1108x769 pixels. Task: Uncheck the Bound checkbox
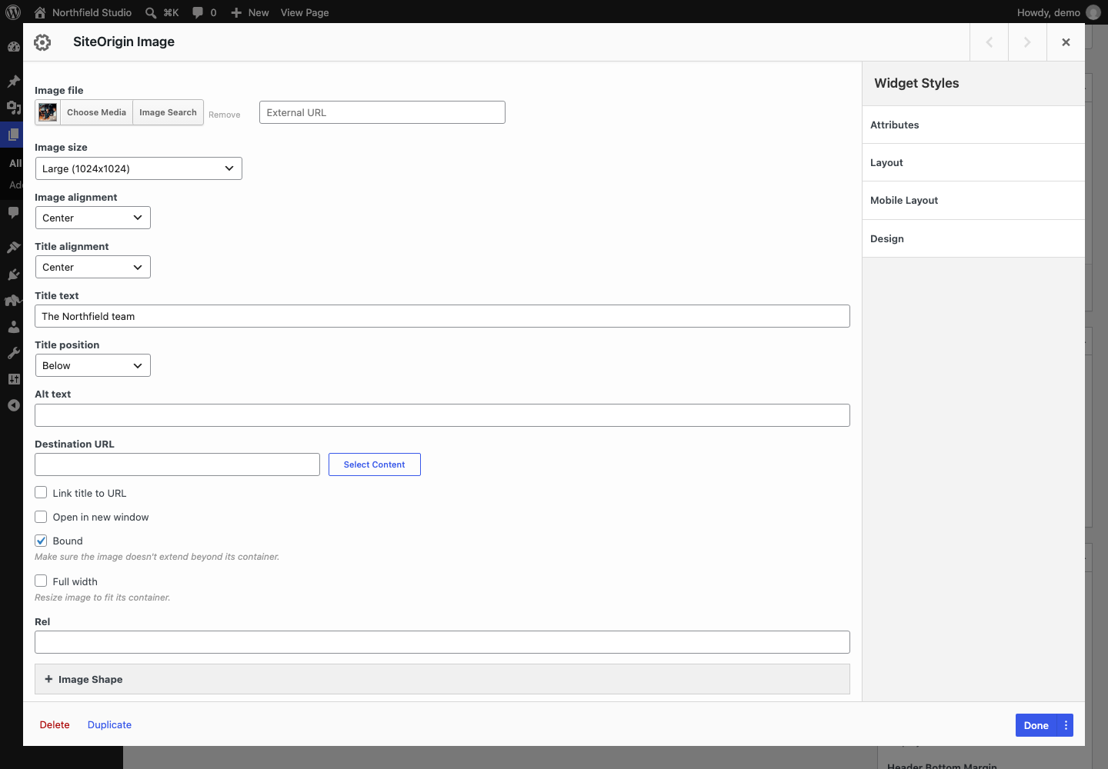[x=41, y=541]
